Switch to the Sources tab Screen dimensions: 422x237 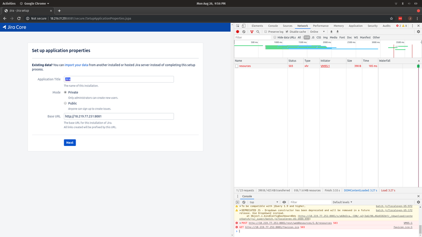pyautogui.click(x=287, y=26)
